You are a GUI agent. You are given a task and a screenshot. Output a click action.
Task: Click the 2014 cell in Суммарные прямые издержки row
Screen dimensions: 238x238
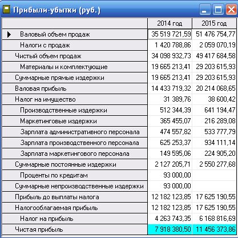pos(170,78)
